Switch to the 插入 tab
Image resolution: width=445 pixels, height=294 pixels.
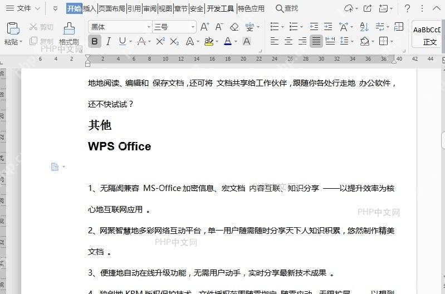(x=90, y=8)
